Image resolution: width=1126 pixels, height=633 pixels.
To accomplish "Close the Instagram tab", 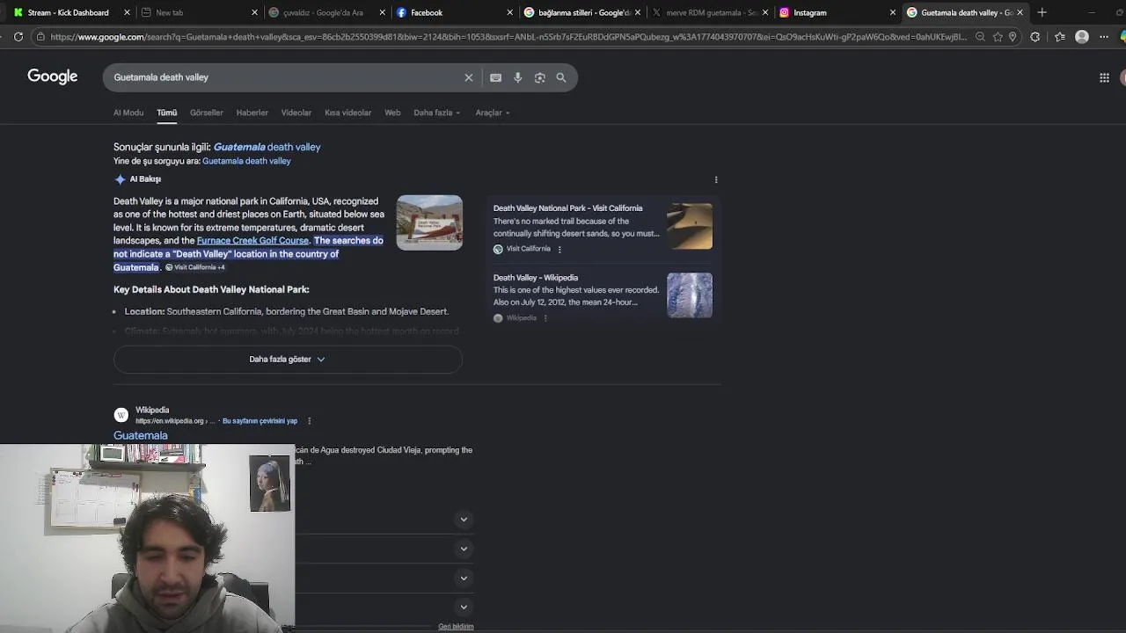I will [893, 12].
